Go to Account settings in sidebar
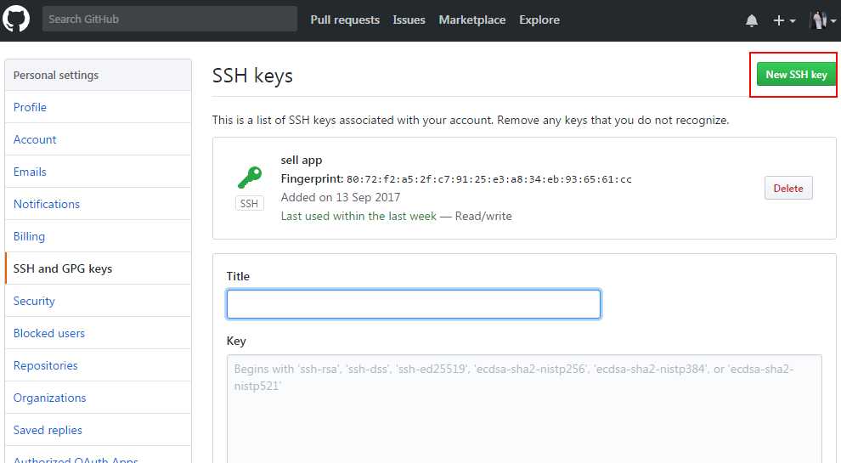This screenshot has width=841, height=463. (35, 139)
